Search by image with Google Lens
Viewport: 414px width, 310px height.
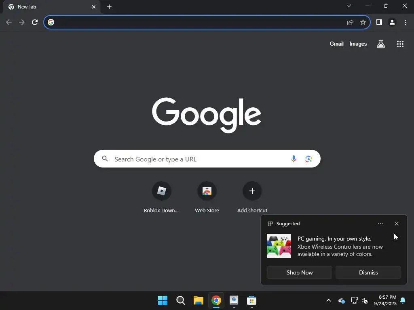308,159
